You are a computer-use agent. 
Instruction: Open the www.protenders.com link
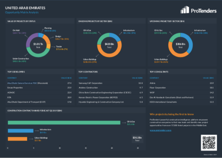pos(161,130)
